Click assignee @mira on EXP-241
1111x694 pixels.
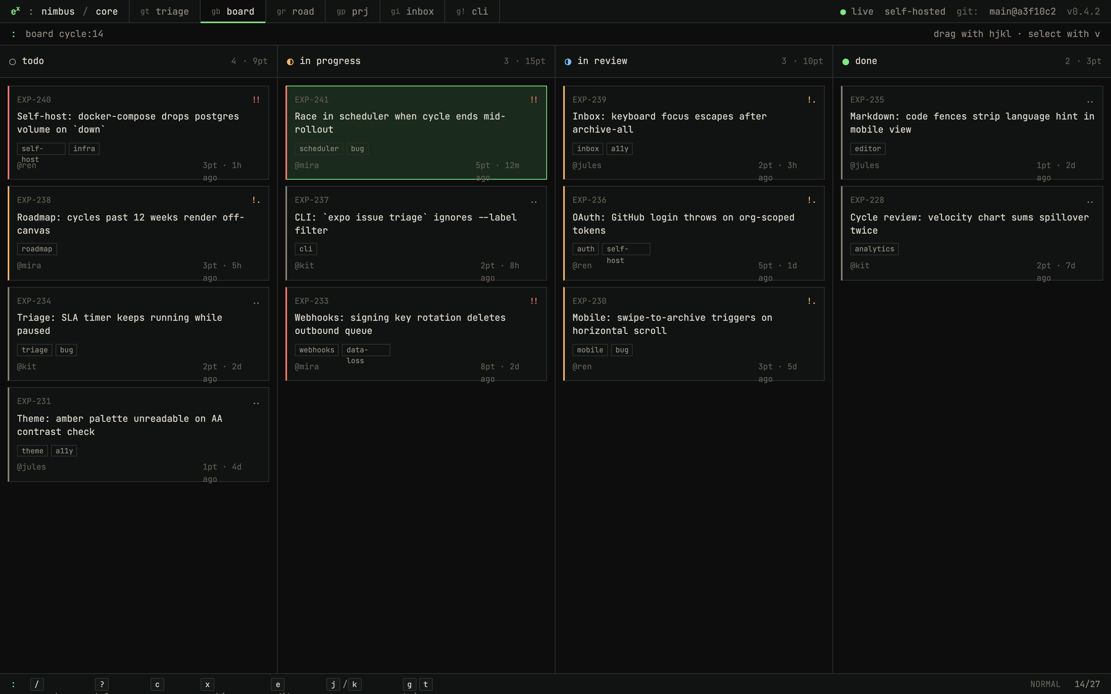(x=307, y=165)
